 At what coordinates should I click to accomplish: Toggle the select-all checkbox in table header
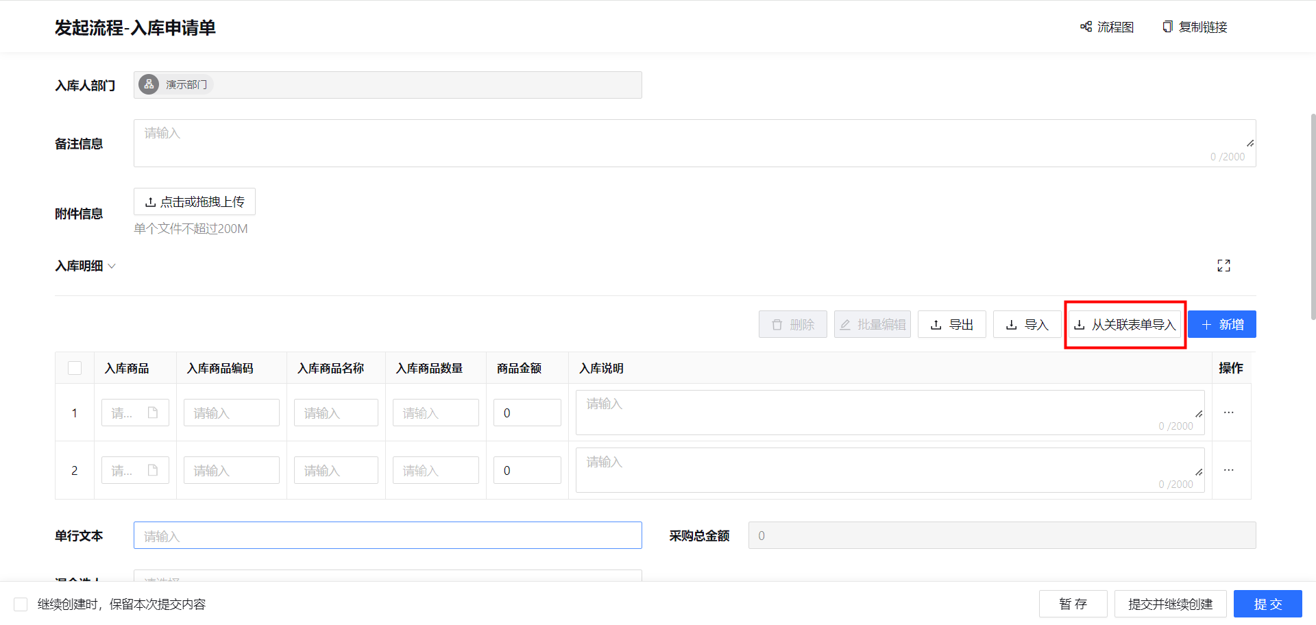tap(75, 368)
